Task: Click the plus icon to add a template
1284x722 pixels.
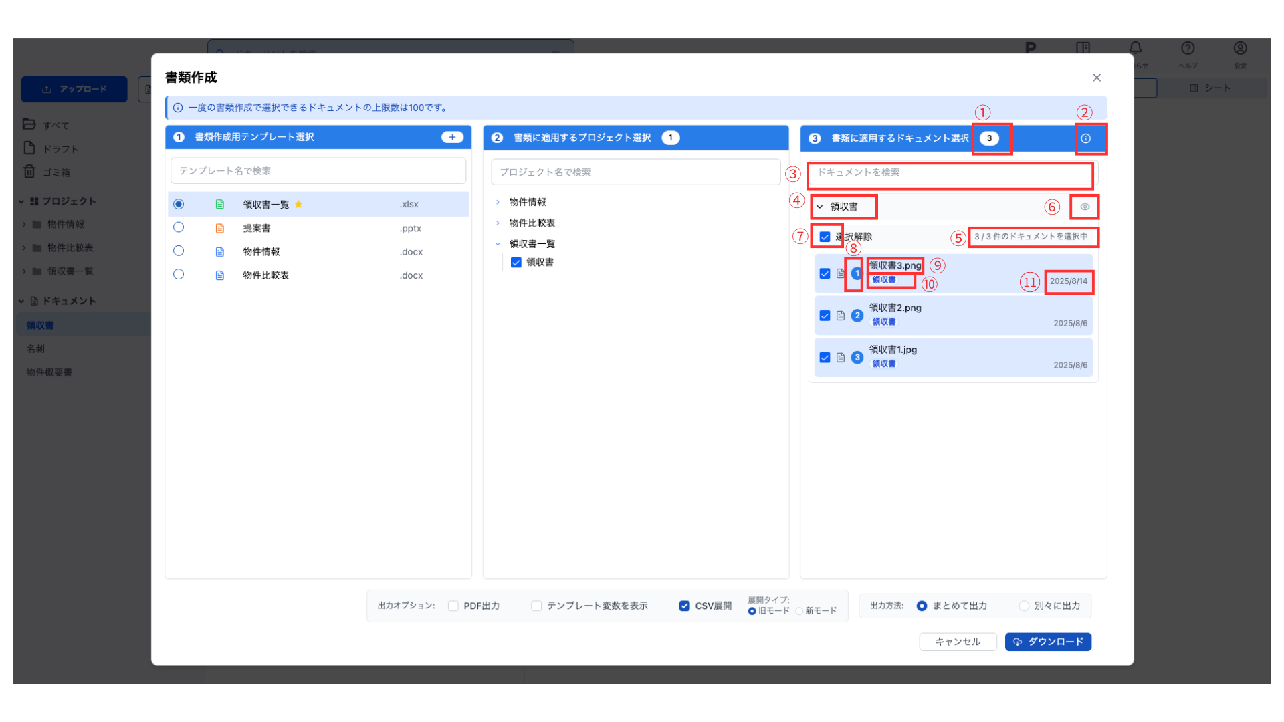Action: [x=452, y=137]
